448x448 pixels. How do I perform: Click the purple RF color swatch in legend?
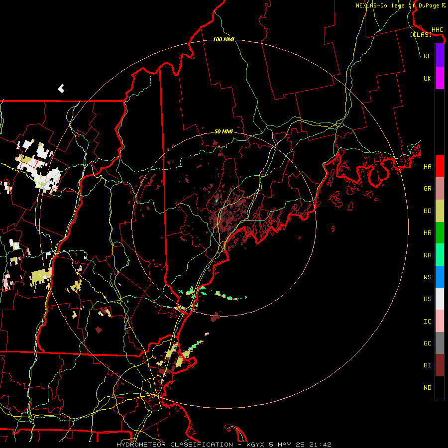click(x=440, y=56)
